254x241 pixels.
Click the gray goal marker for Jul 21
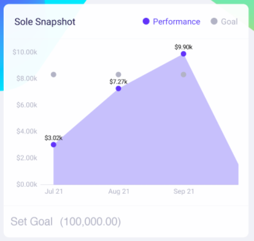click(x=53, y=75)
